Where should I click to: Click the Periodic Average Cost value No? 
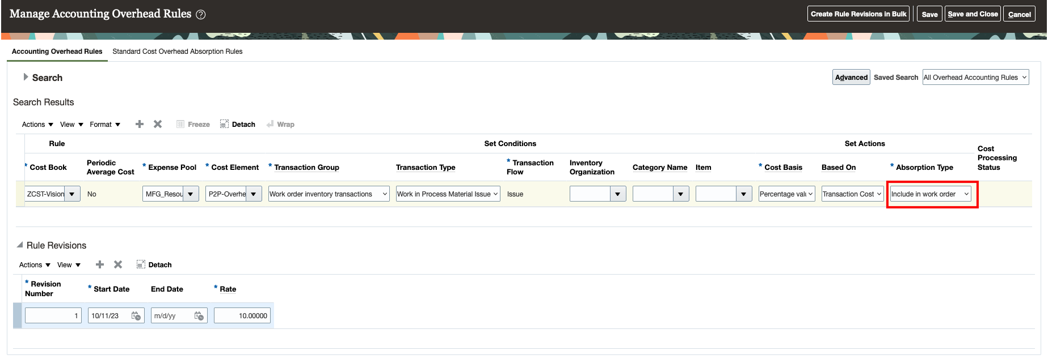92,194
